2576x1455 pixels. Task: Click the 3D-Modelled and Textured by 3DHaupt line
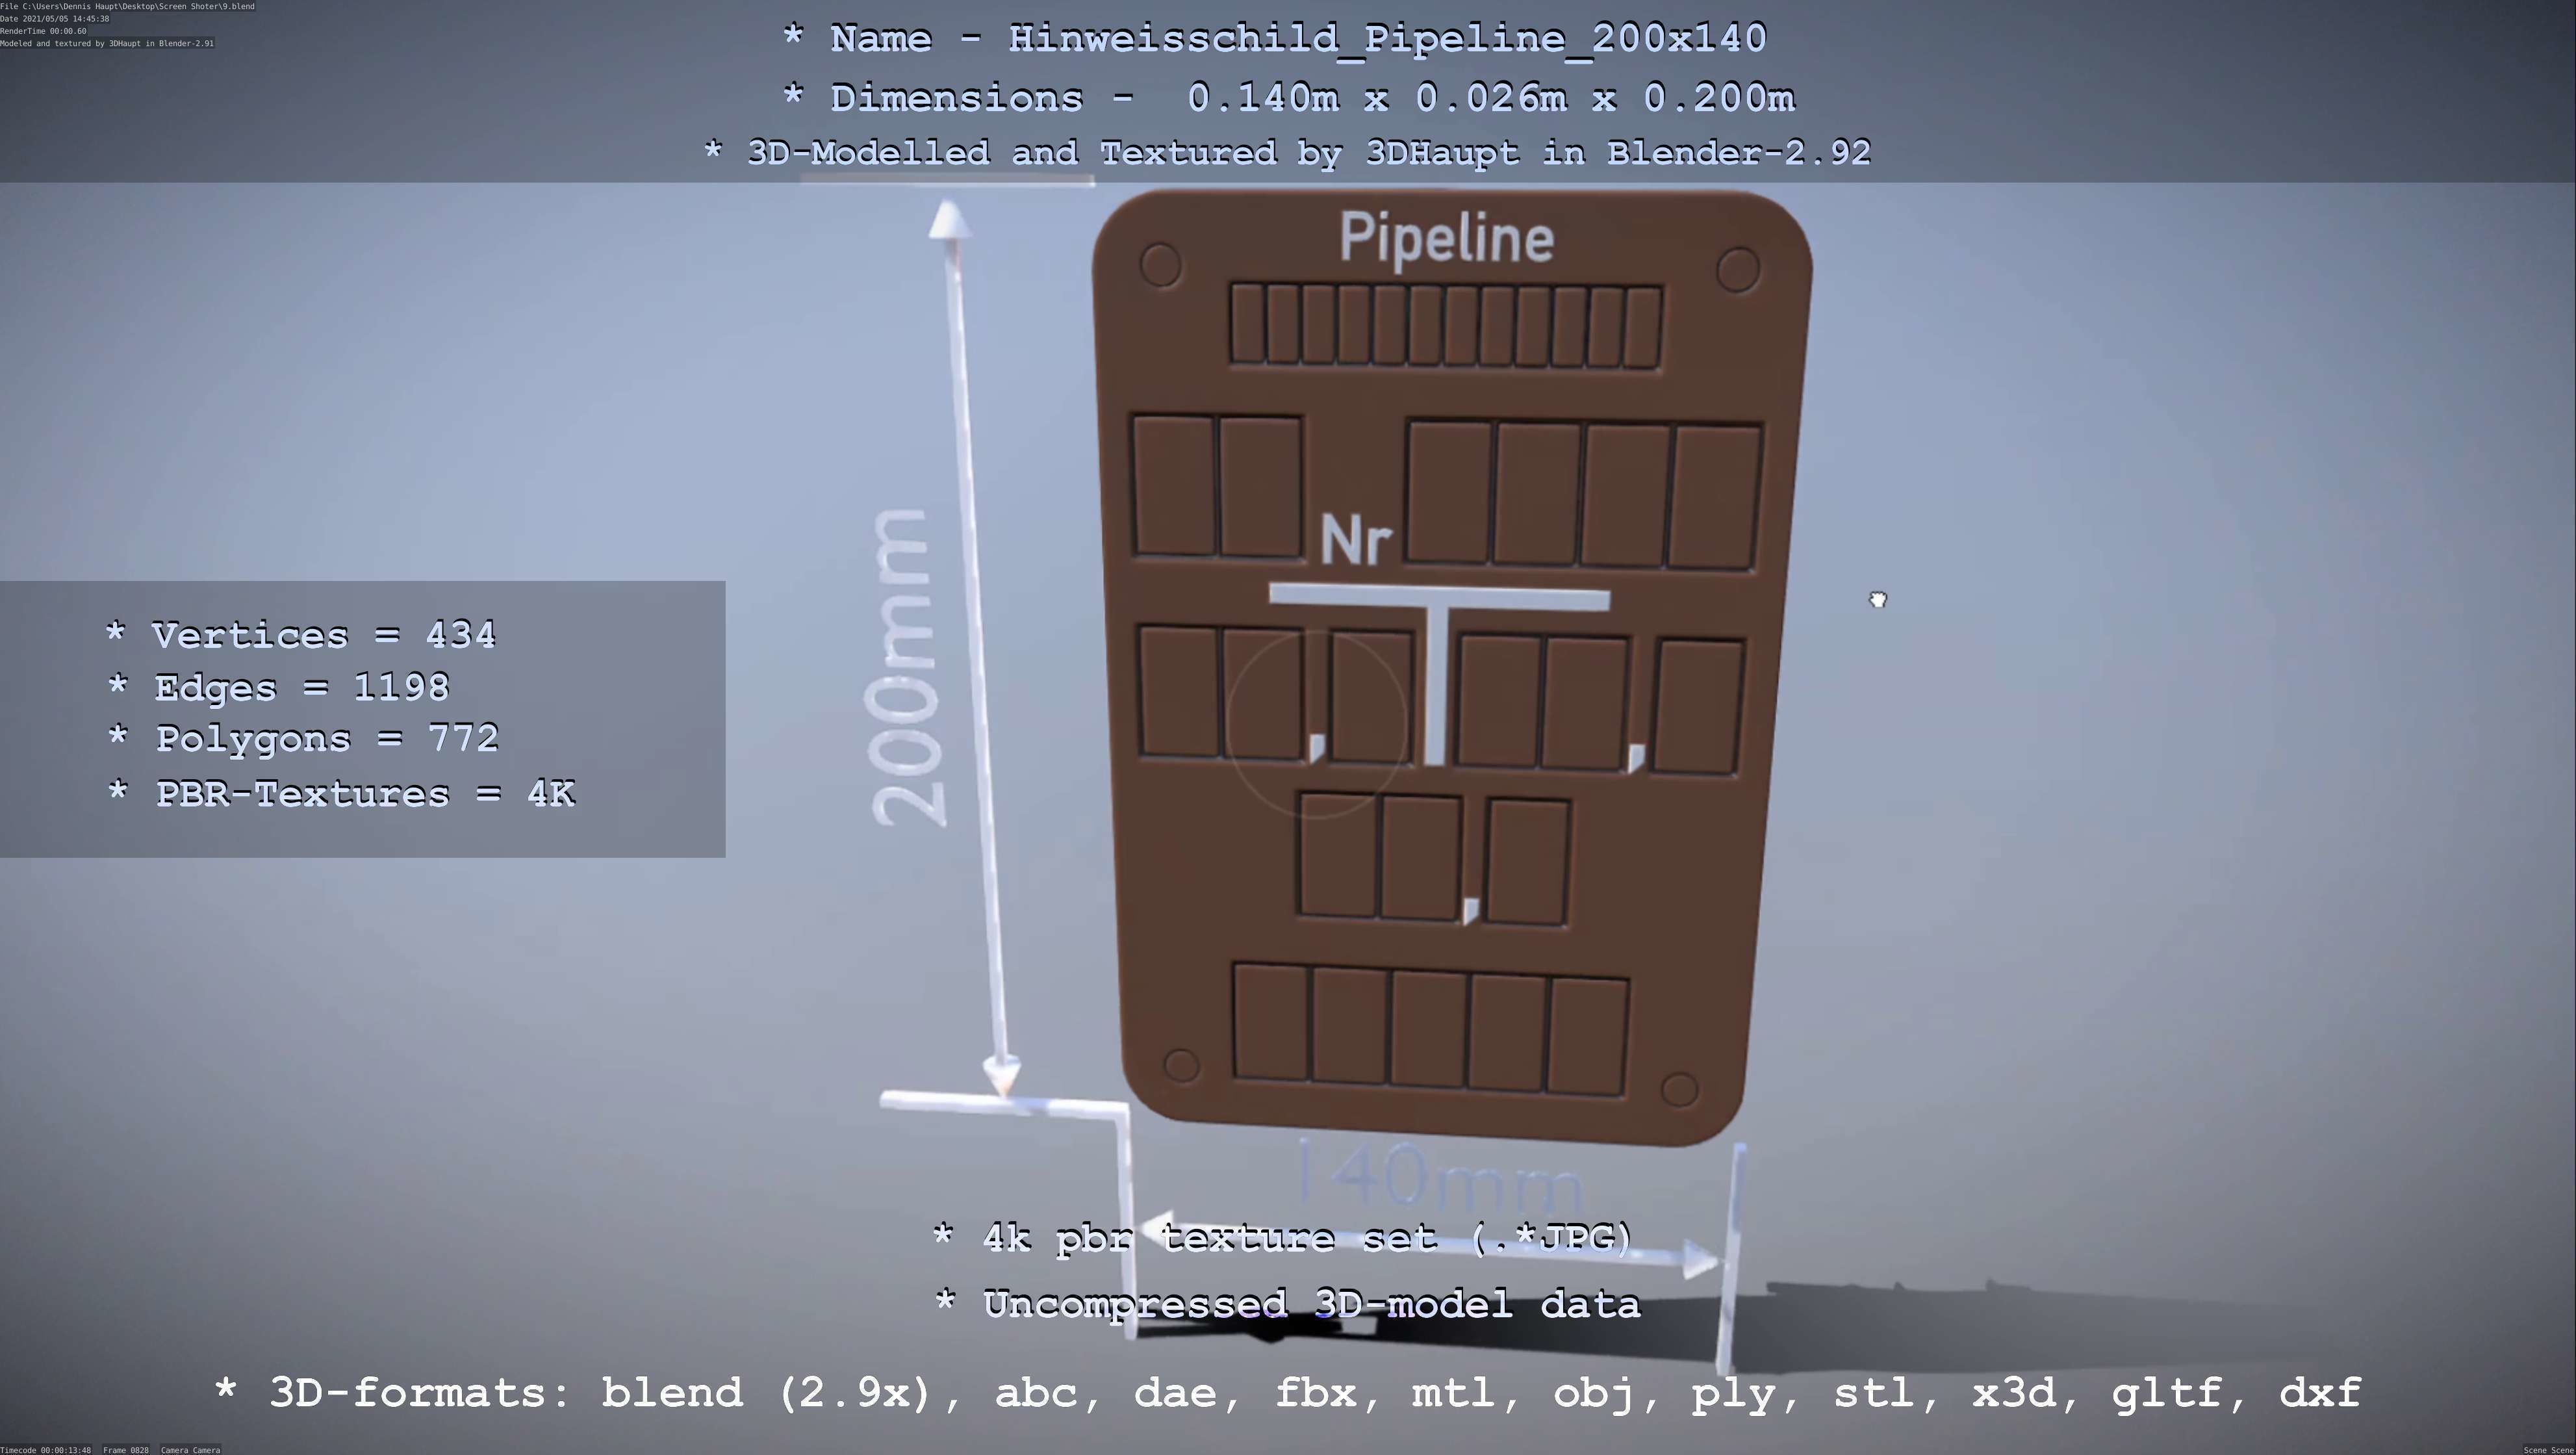pos(1287,153)
